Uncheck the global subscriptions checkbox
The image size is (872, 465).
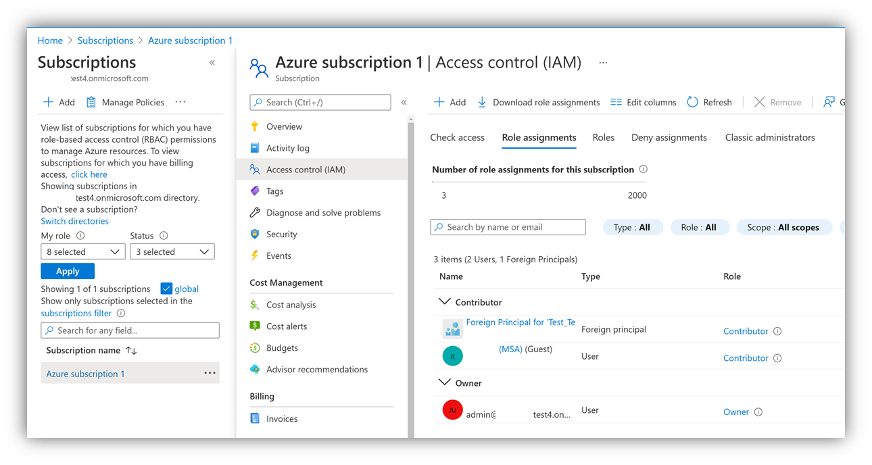[166, 289]
